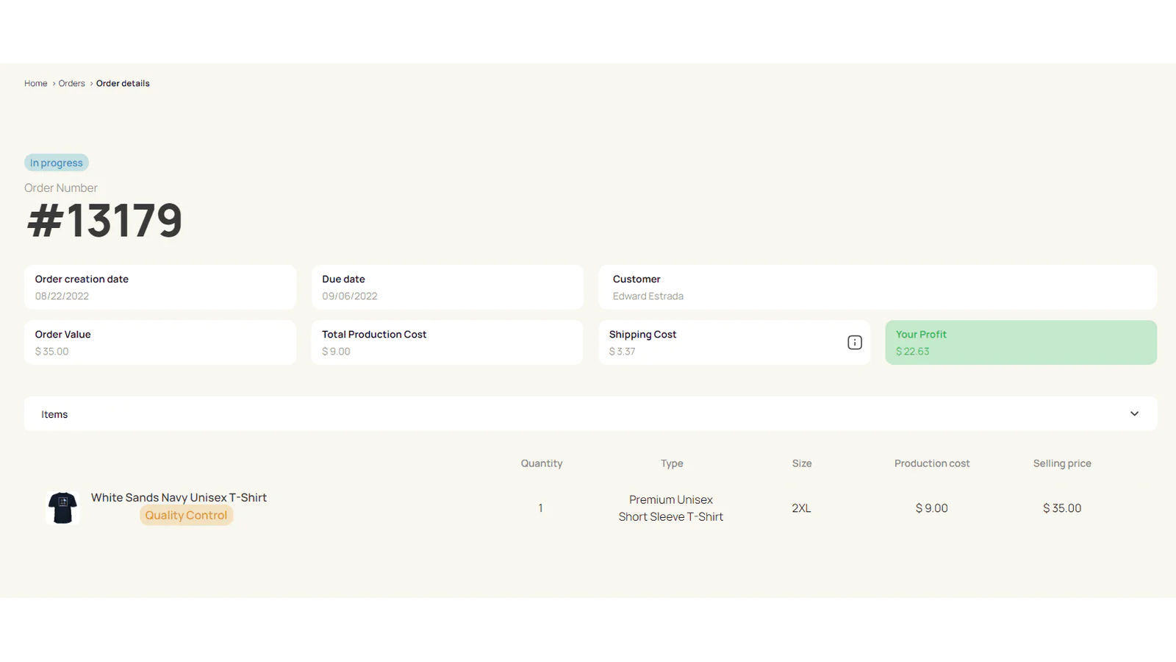Click the navy T-shirt product thumbnail
The image size is (1176, 662).
tap(62, 508)
